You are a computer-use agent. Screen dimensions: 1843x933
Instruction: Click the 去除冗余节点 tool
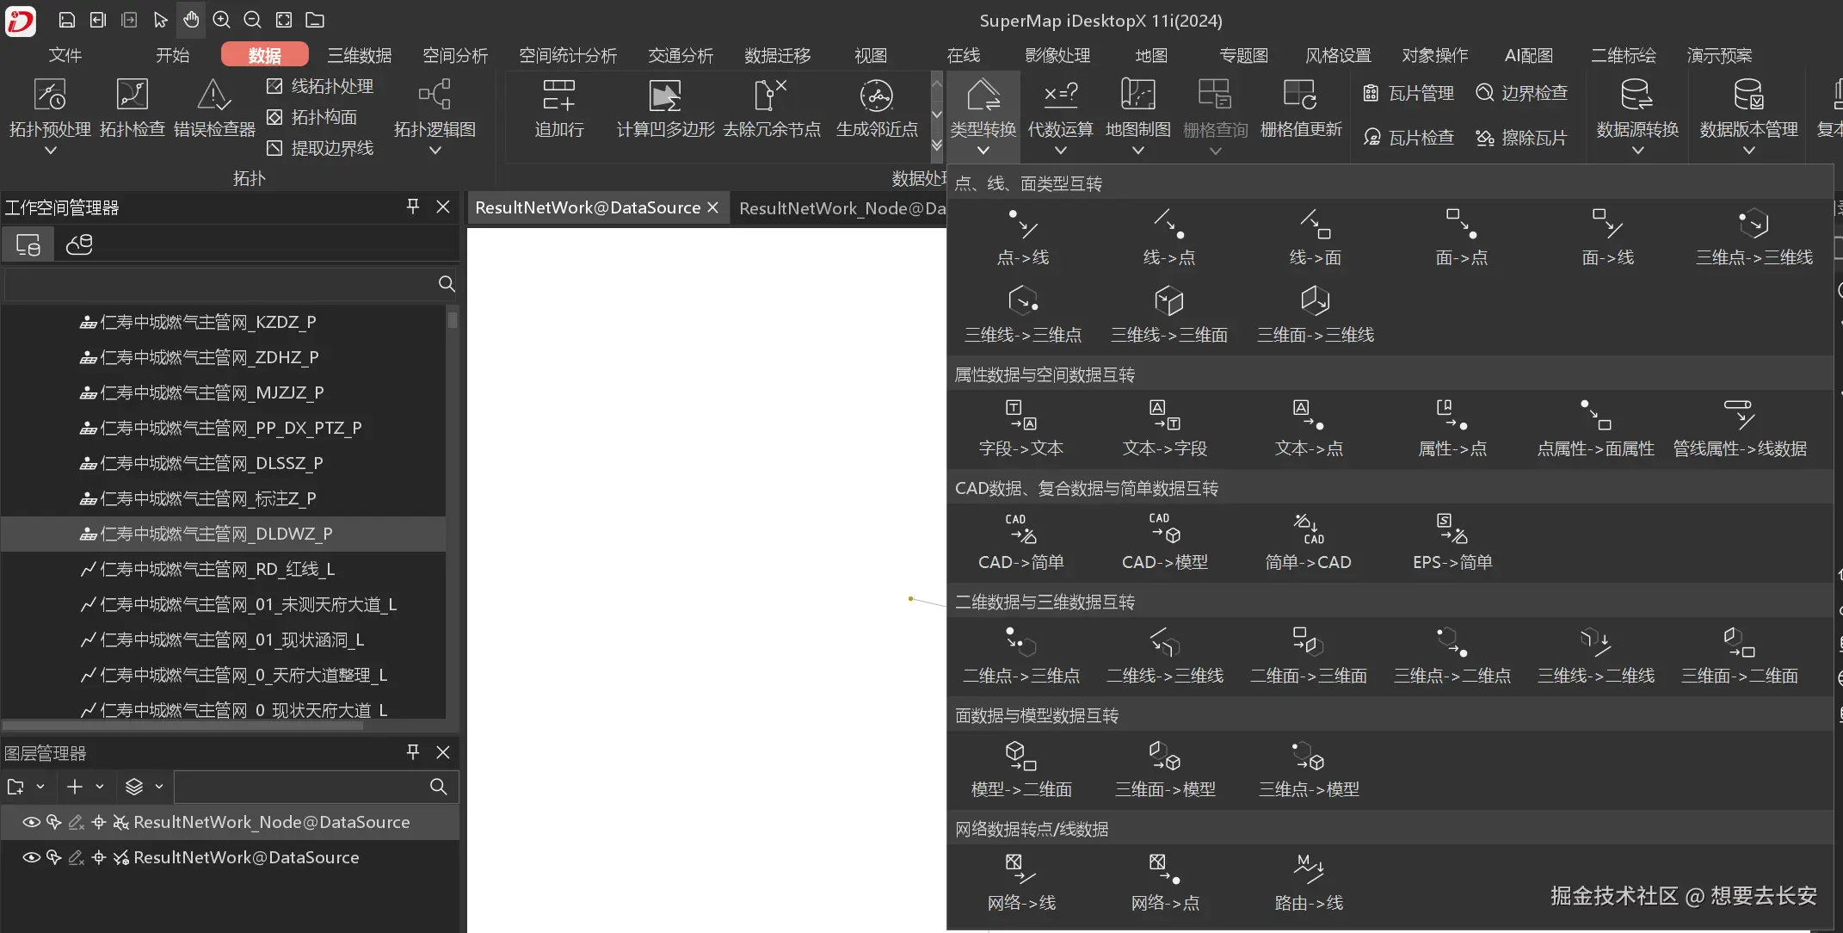(x=772, y=107)
